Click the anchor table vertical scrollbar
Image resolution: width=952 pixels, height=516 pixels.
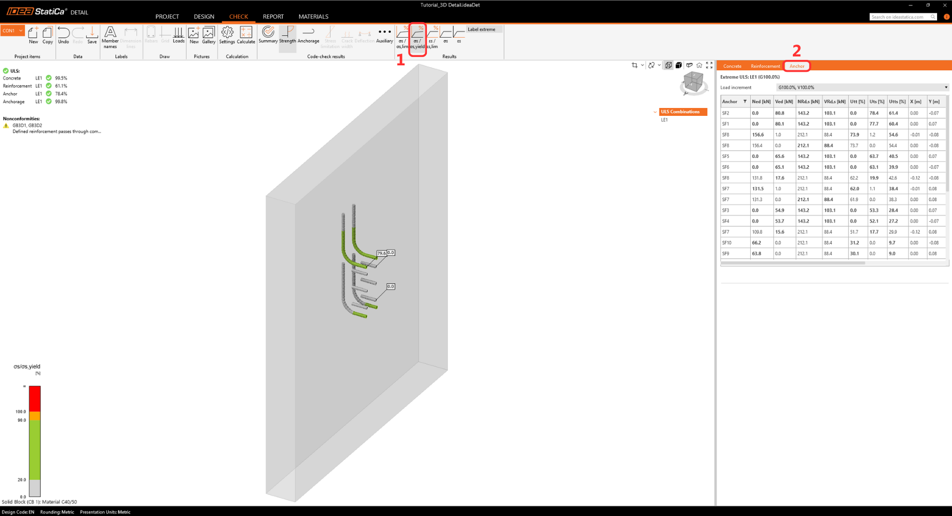tap(948, 144)
